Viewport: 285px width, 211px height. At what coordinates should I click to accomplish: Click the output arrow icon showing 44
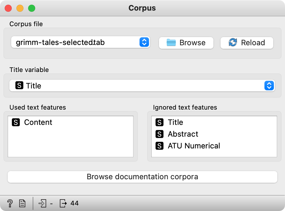point(63,203)
